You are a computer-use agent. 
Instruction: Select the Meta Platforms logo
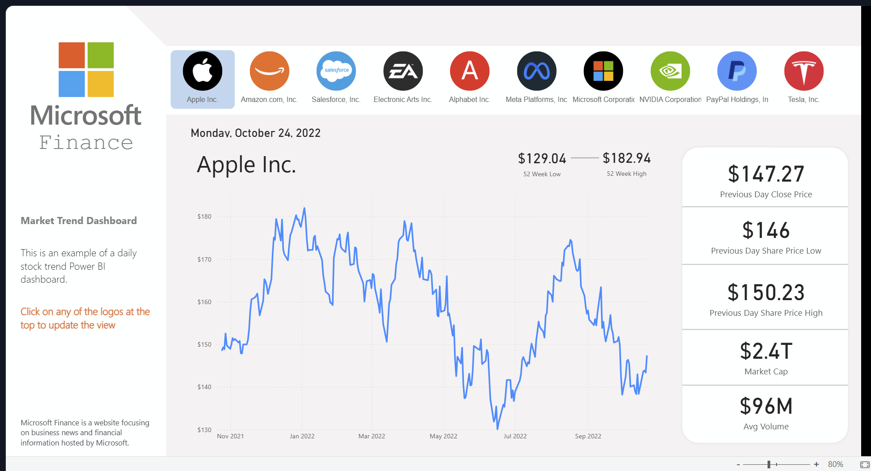pos(536,71)
